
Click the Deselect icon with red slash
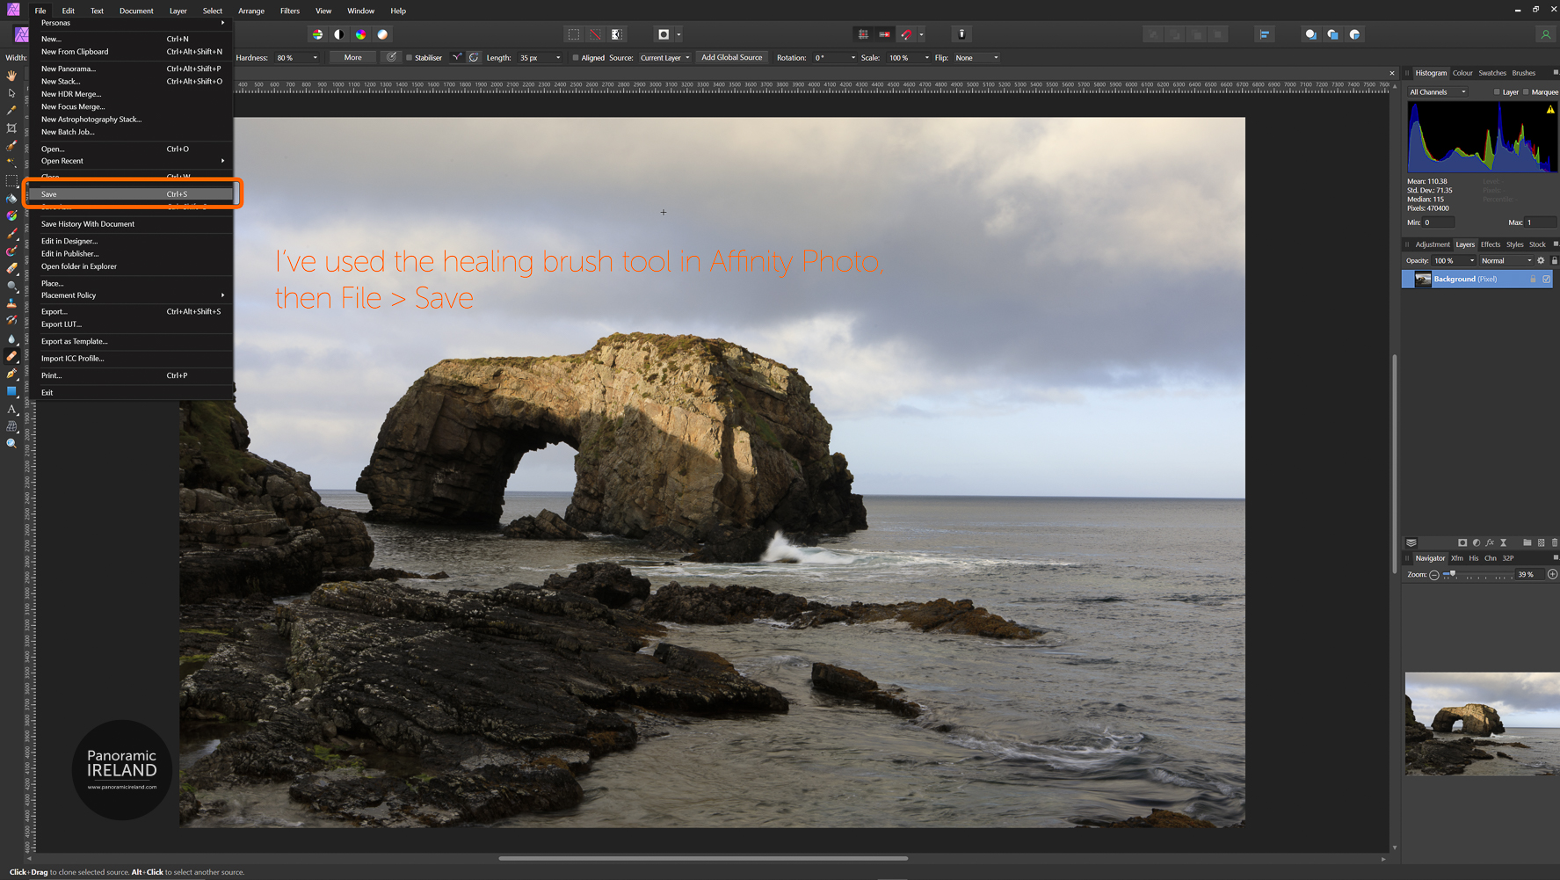595,34
